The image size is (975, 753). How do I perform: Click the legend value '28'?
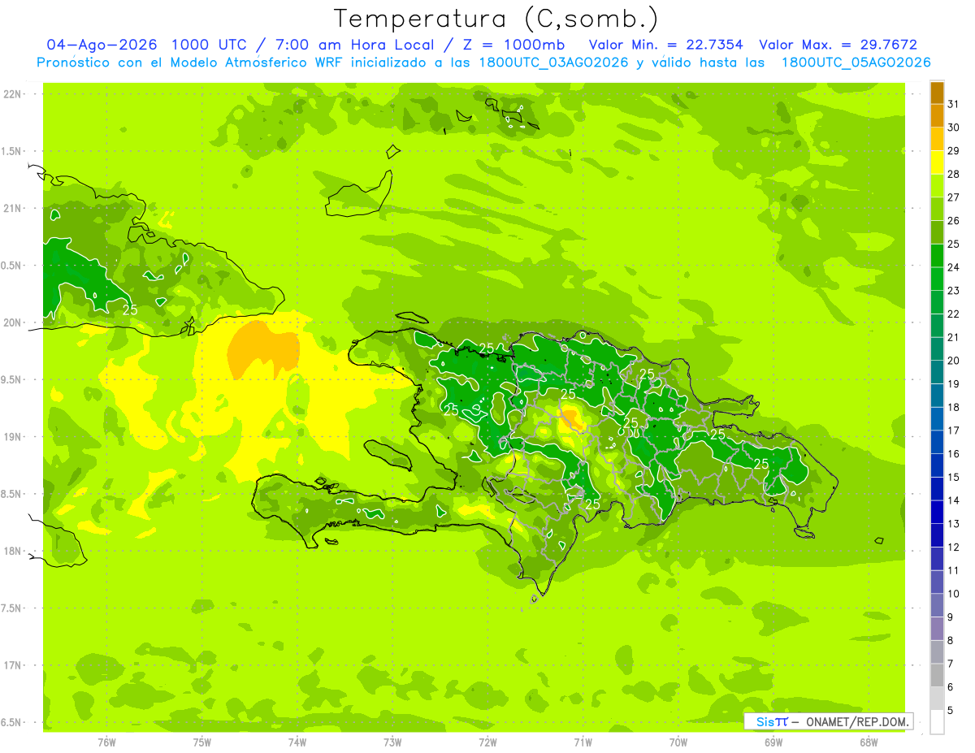tap(954, 174)
